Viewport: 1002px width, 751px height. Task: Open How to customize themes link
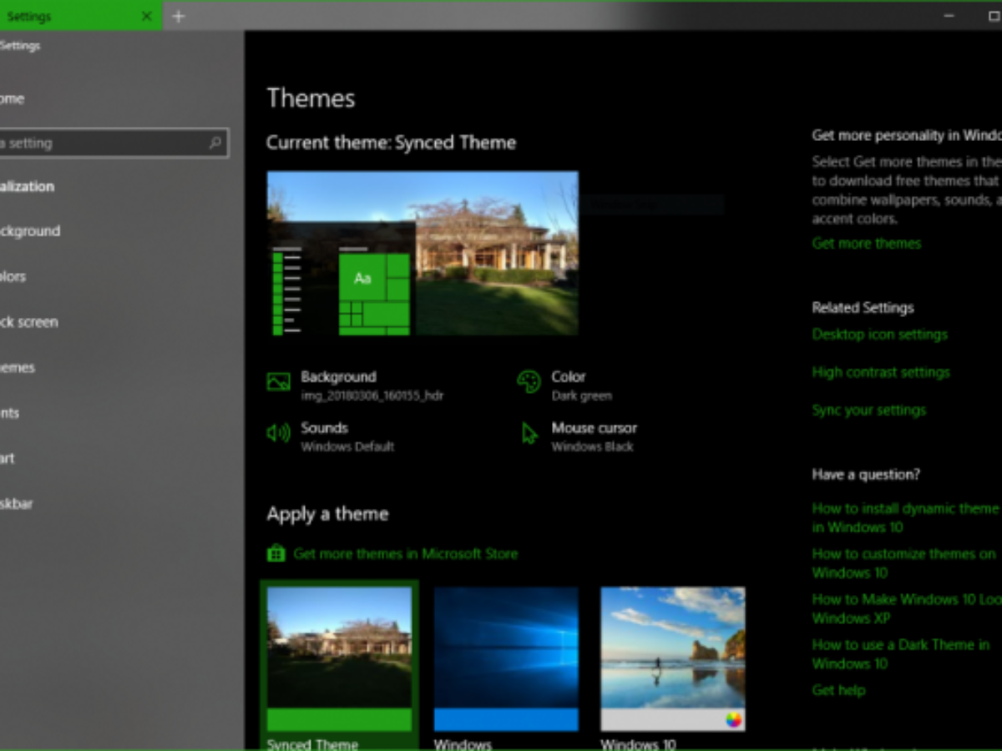click(906, 563)
